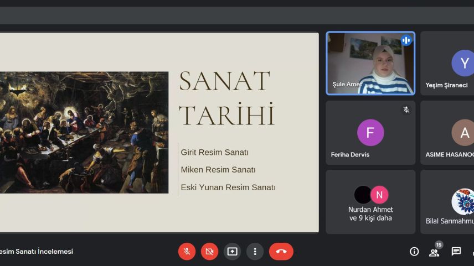The width and height of the screenshot is (474, 266).
Task: Select Feriha Dervis's purple F avatar
Action: 370,133
